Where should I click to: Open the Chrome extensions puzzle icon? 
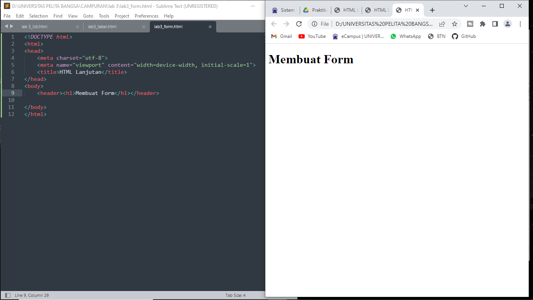click(x=483, y=24)
